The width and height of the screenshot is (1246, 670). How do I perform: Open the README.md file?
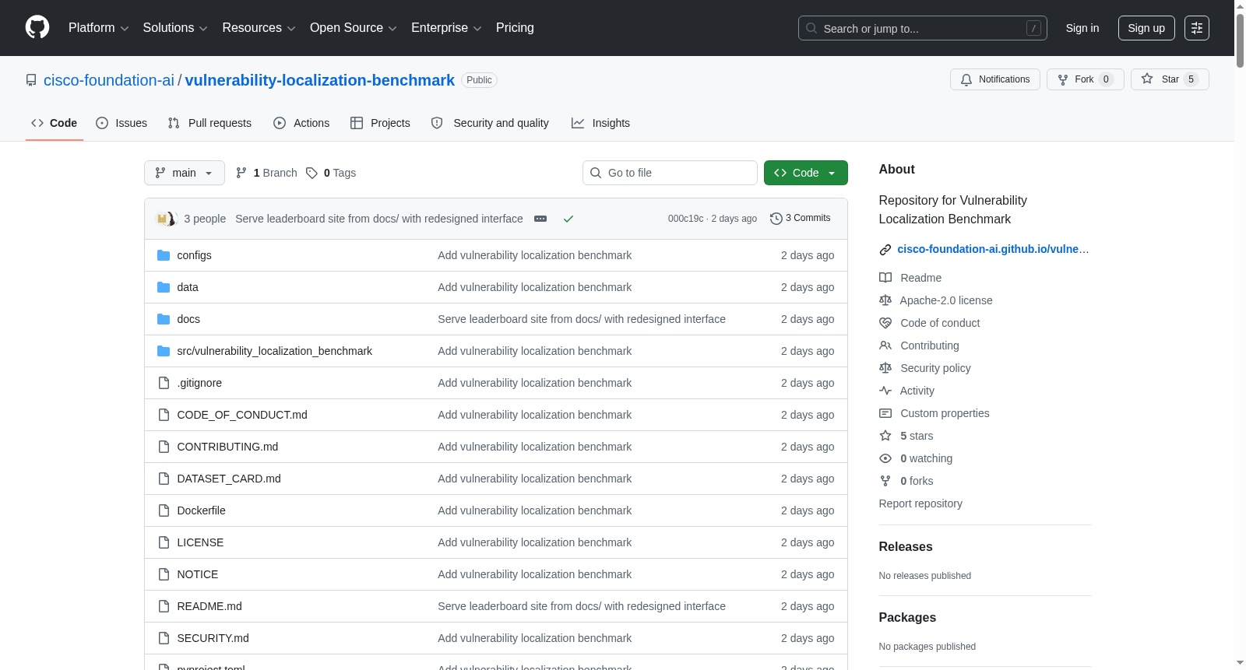point(209,606)
